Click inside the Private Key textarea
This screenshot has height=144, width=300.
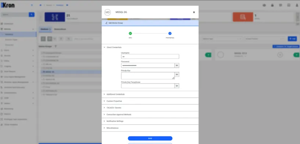tap(148, 75)
